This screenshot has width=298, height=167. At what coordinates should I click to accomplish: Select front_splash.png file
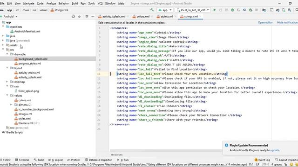28,91
